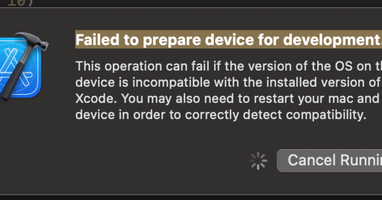Click one spoke of the loading spinner
This screenshot has height=200, width=382.
tap(258, 155)
